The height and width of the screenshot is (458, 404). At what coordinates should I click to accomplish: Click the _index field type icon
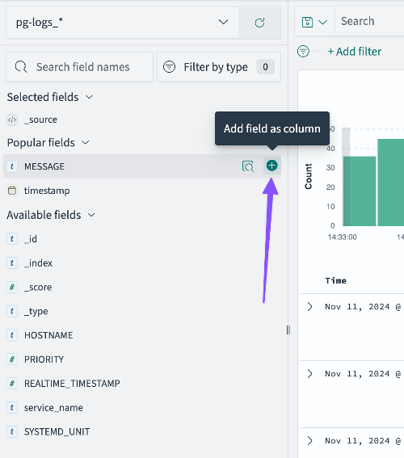coord(12,263)
